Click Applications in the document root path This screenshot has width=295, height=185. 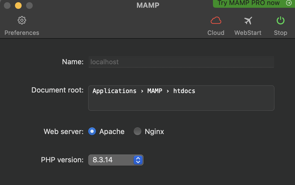114,91
